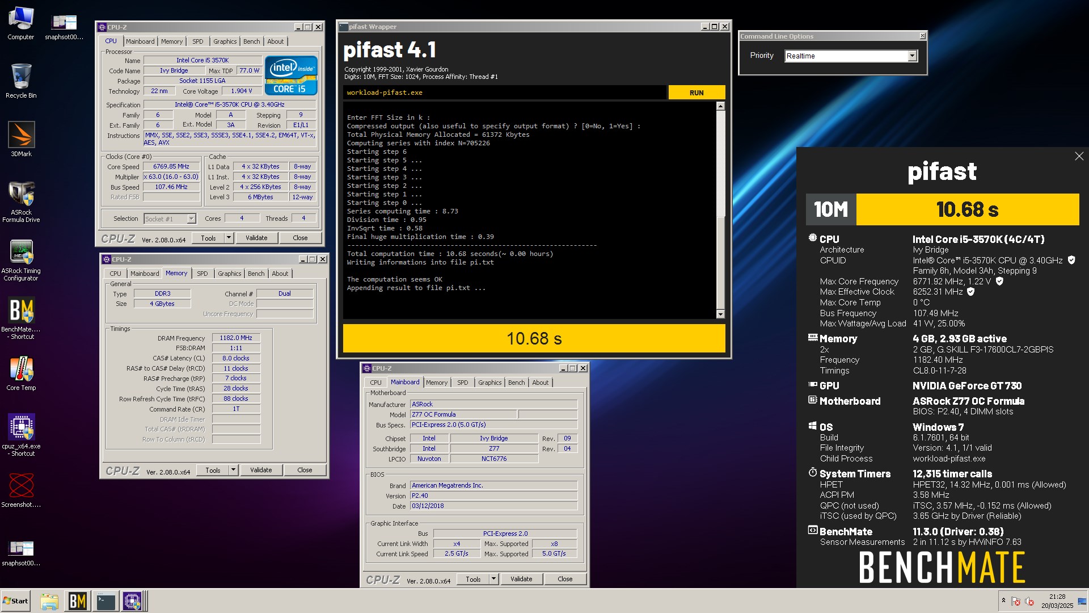Click the Core Speed 6769.85 MHz value
The image size is (1089, 613).
[x=171, y=166]
